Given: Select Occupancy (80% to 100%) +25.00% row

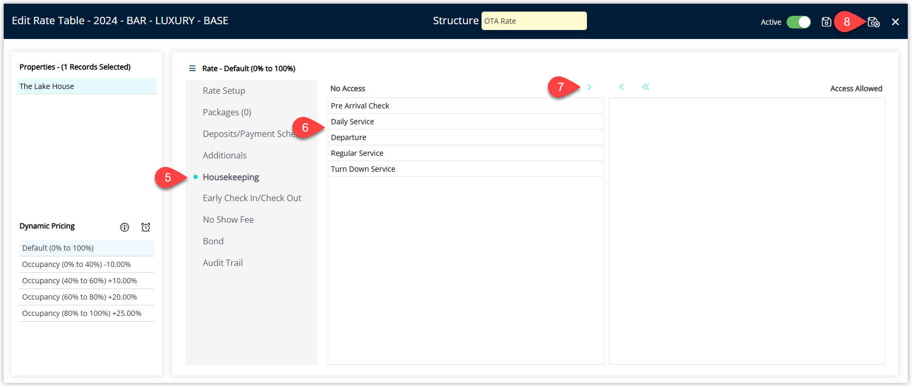Looking at the screenshot, I should coord(86,313).
